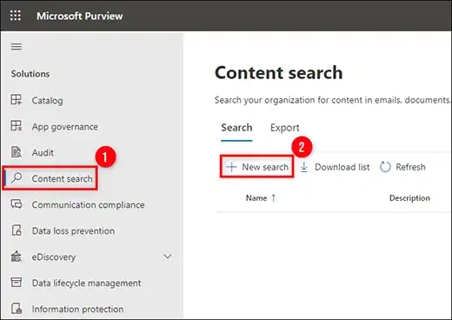
Task: Click the Communication compliance chat icon
Action: click(x=17, y=203)
